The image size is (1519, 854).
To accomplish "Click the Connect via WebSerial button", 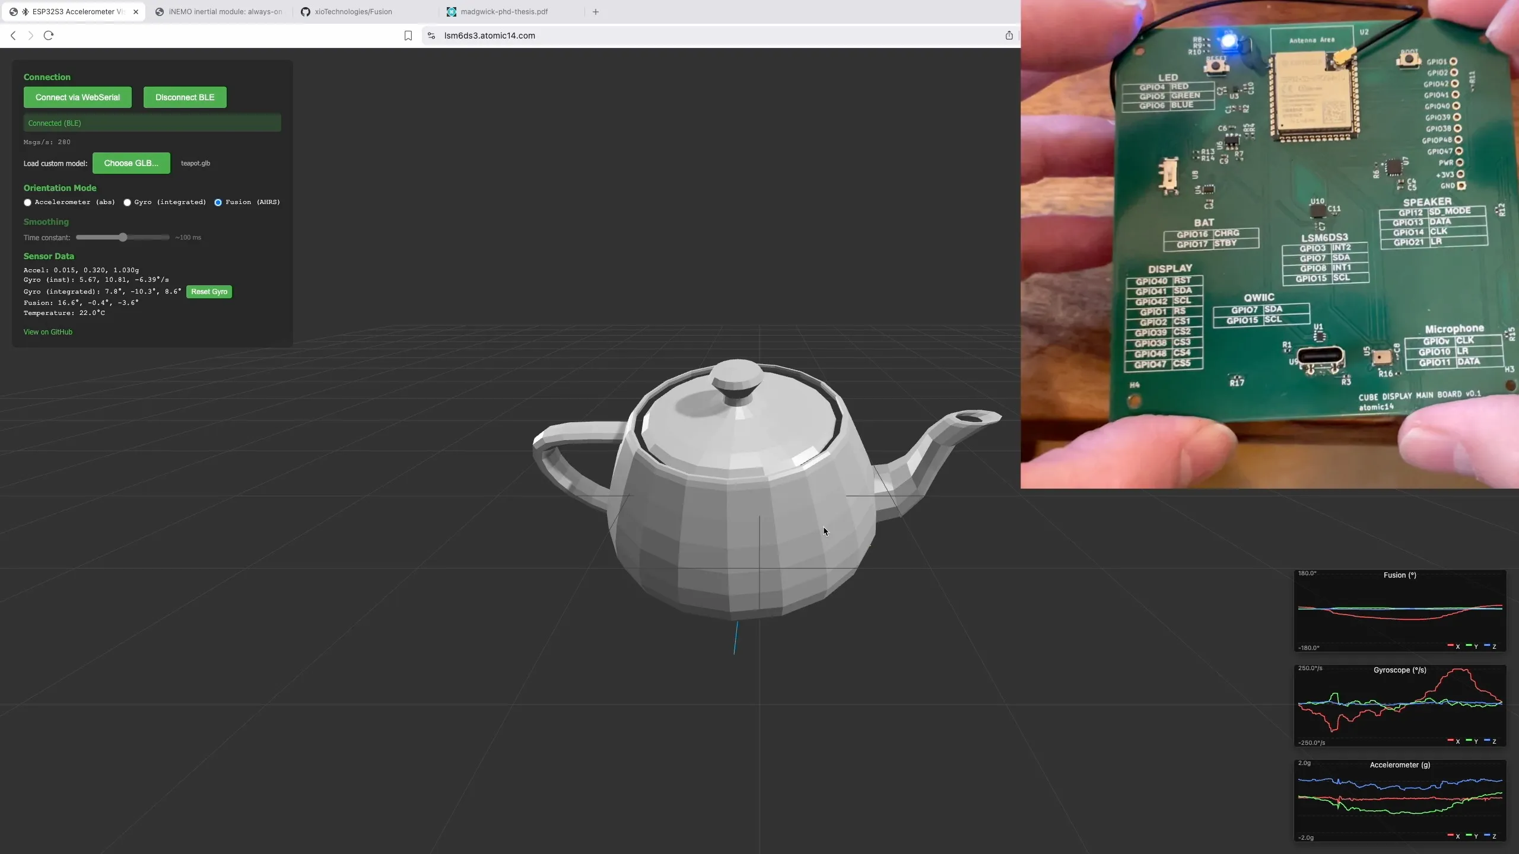I will click(77, 97).
